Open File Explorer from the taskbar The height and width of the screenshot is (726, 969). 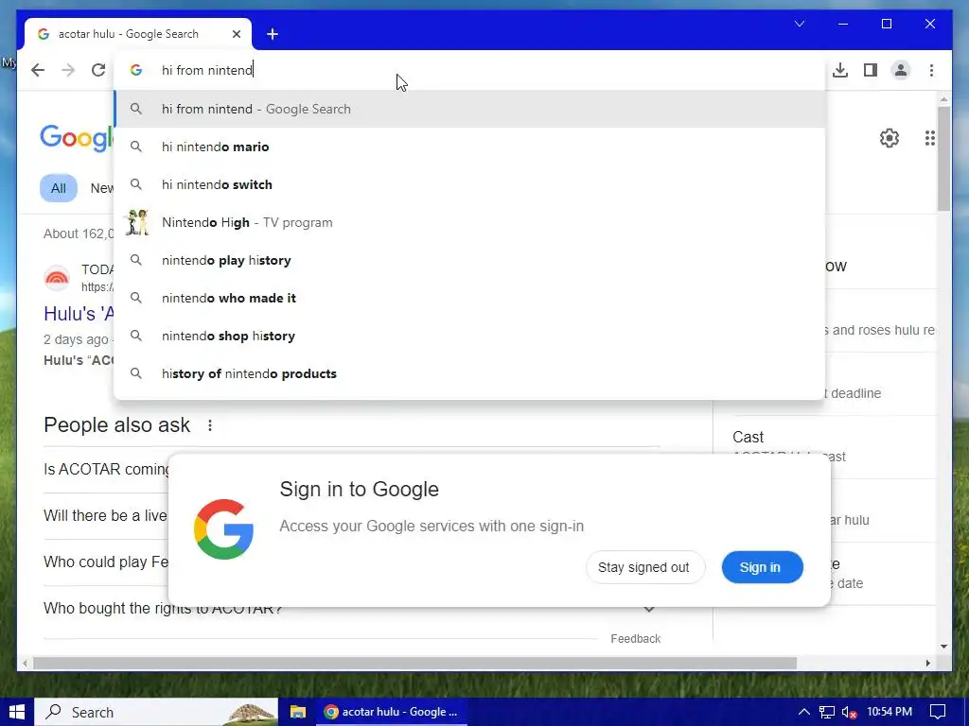click(x=298, y=712)
